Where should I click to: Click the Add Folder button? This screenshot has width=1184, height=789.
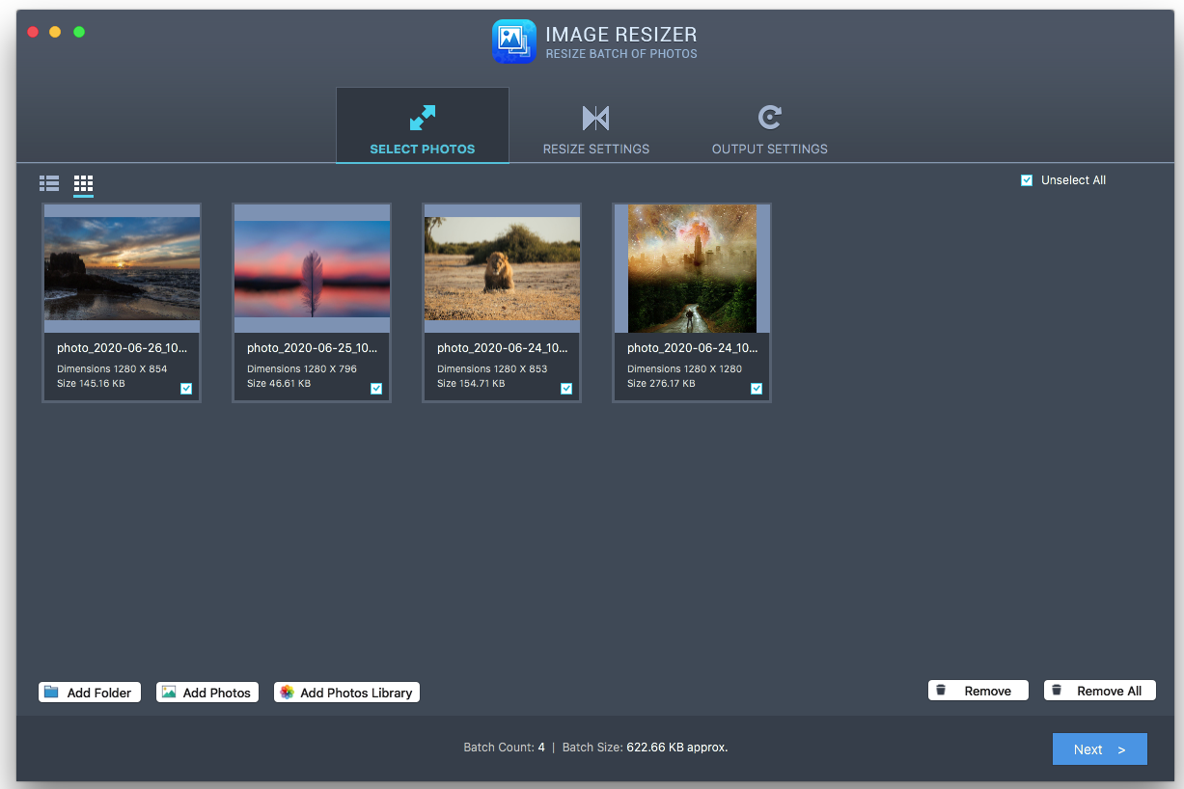pyautogui.click(x=90, y=693)
